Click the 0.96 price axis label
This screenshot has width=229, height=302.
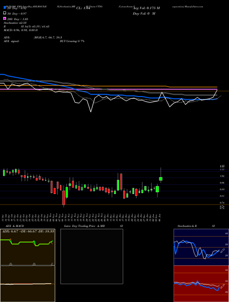(222, 183)
